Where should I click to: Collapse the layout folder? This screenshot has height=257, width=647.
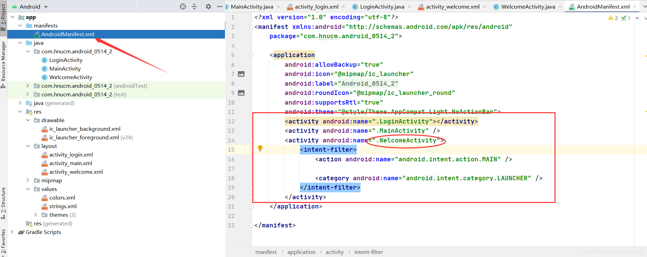pos(28,146)
